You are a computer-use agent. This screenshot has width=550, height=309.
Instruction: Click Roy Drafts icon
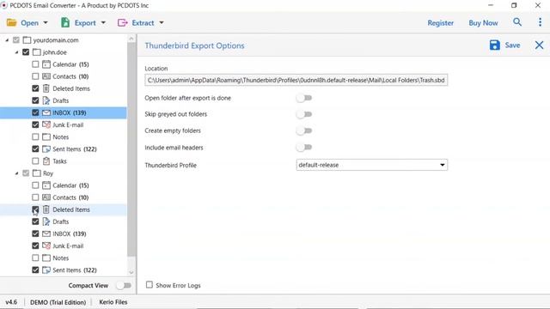(46, 221)
